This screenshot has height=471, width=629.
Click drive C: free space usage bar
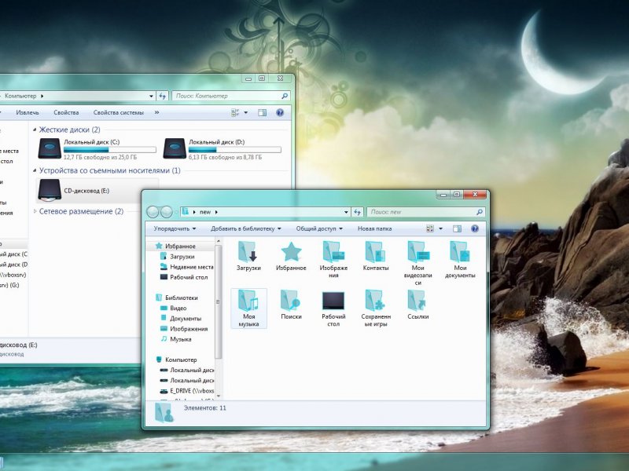tap(109, 150)
